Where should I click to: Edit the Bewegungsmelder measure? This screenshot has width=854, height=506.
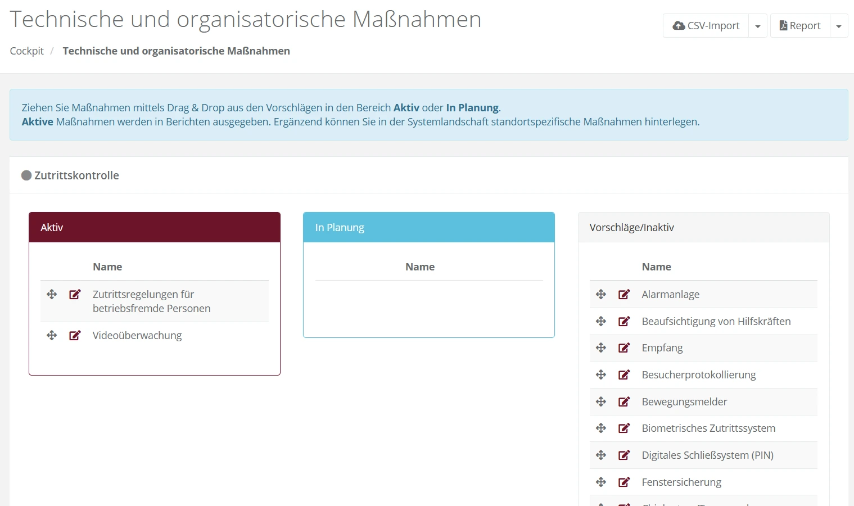pos(624,402)
